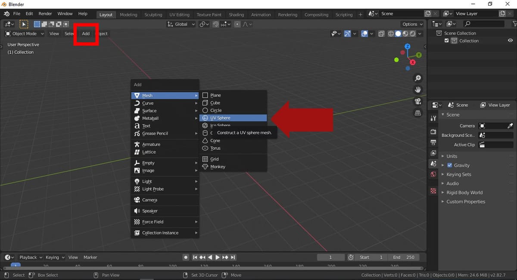Select wireframe viewport shading
517x280 pixels.
[x=391, y=34]
